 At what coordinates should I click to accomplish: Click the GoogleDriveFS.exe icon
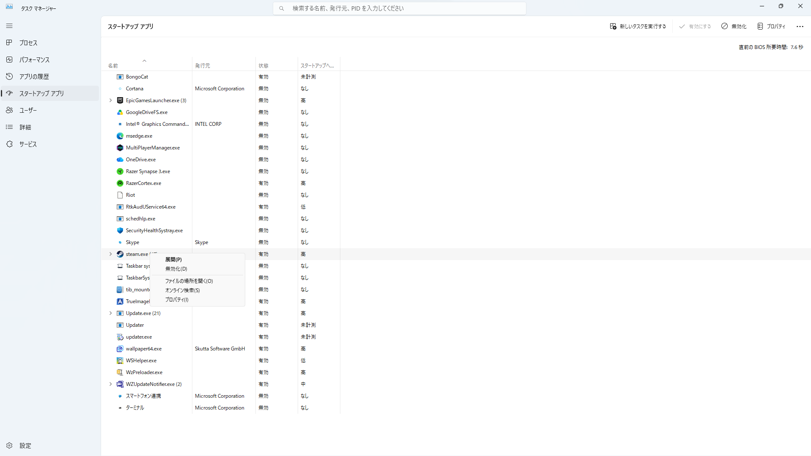120,112
